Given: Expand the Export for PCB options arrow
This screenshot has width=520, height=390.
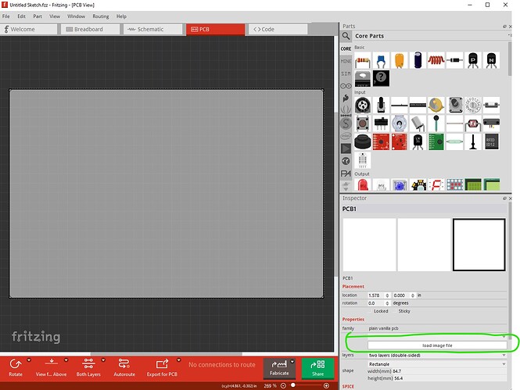Looking at the screenshot, I should (179, 360).
